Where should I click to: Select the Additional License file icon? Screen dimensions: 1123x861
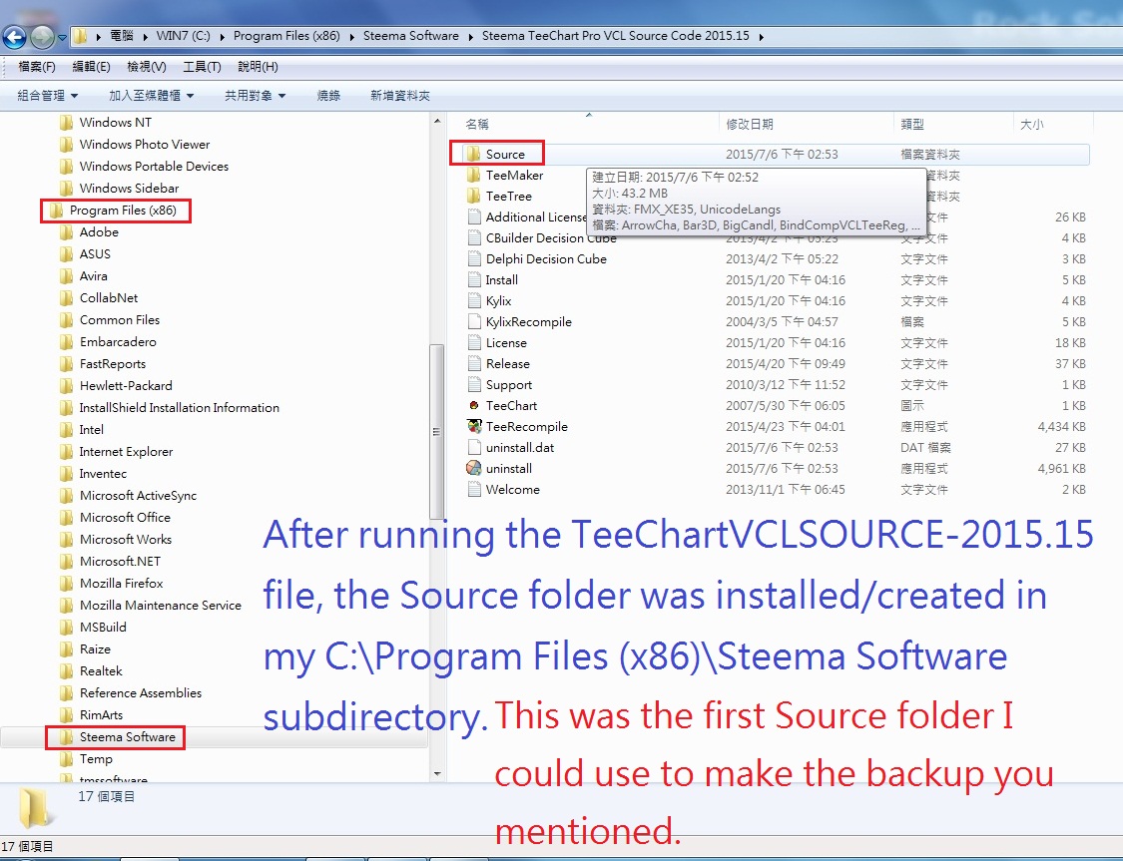click(x=473, y=216)
